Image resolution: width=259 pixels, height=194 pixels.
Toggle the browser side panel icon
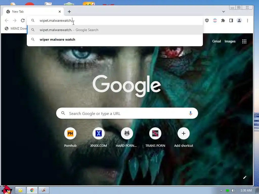coord(231,20)
